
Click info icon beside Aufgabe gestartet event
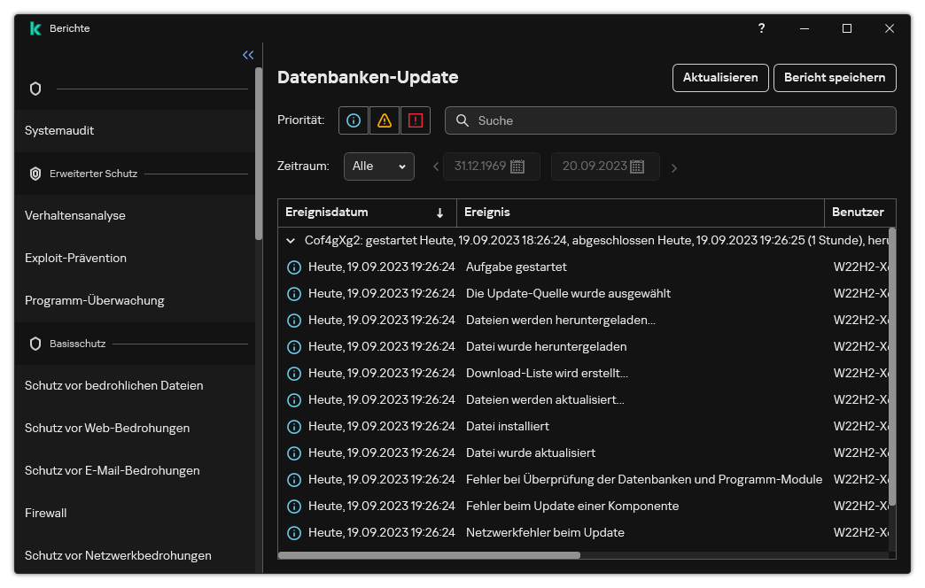294,267
